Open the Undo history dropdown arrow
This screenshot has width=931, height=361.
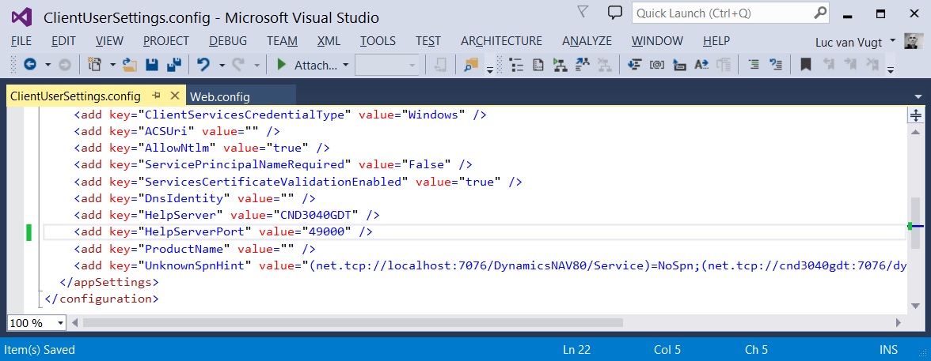pos(222,65)
